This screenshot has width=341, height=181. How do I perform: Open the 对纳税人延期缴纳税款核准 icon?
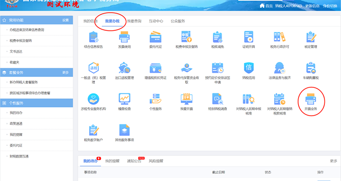tap(280, 99)
